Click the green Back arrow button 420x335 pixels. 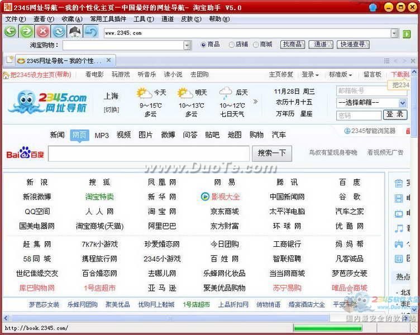point(10,32)
